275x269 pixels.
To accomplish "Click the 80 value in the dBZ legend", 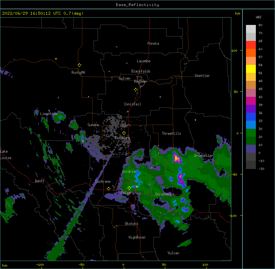I will 260,25.
